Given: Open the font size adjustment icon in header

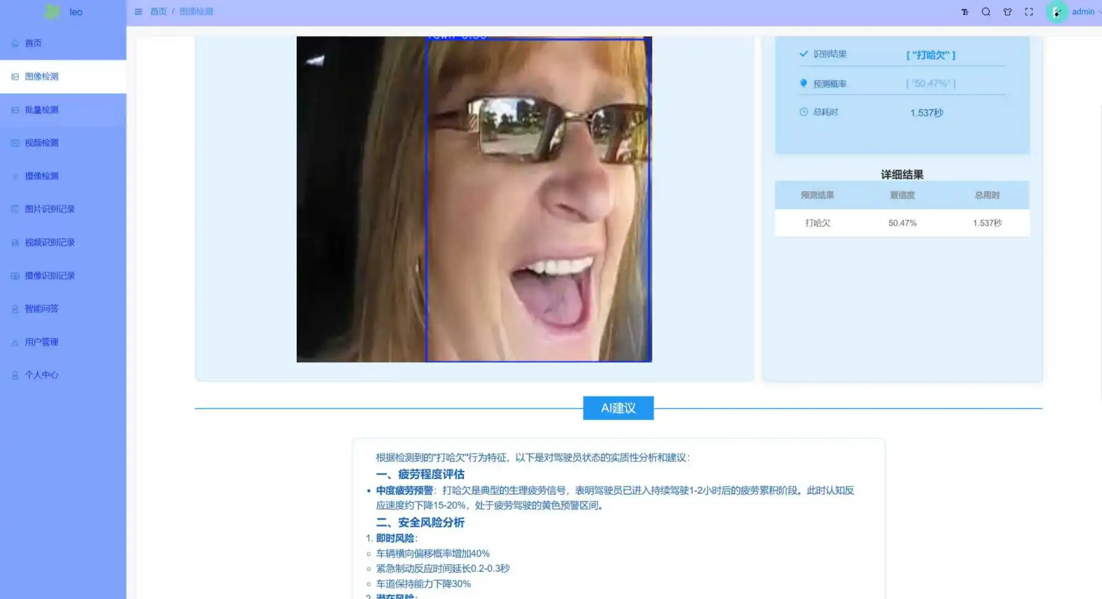Looking at the screenshot, I should tap(965, 12).
